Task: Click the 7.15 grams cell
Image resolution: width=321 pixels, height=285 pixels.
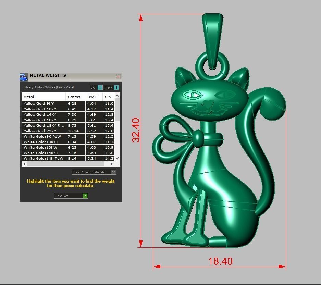Action: point(75,153)
